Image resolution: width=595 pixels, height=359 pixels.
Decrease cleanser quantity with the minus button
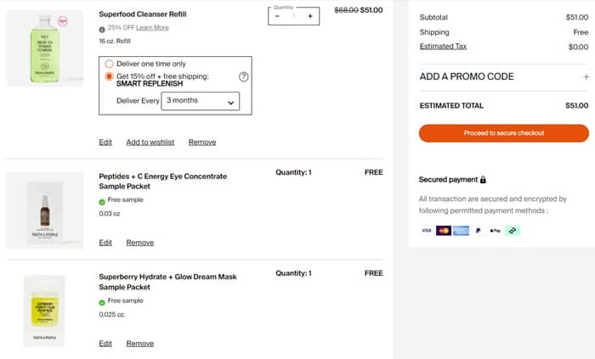pyautogui.click(x=277, y=16)
